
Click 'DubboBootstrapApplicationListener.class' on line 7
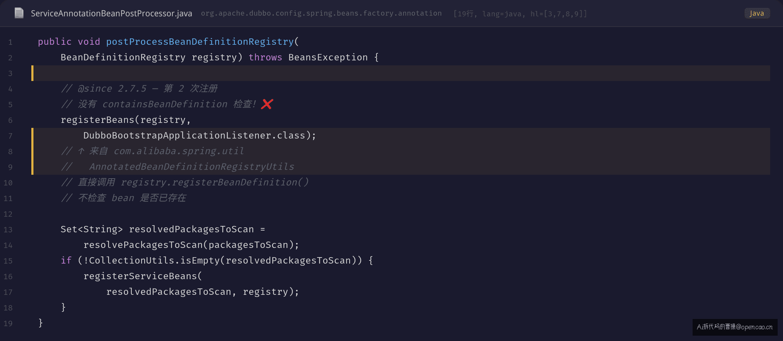pos(194,135)
